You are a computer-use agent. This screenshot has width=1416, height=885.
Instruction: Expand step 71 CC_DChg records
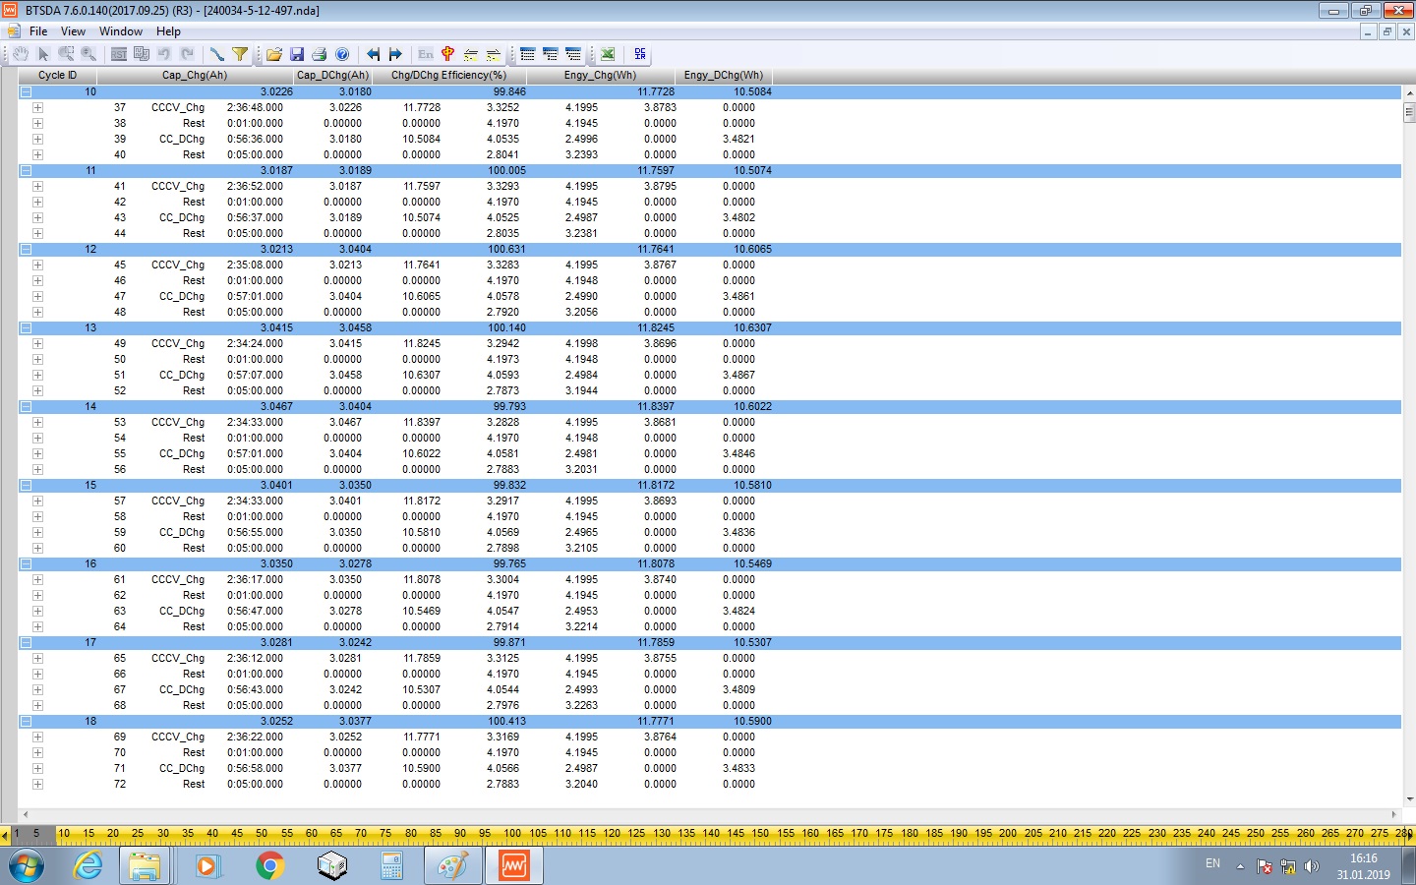coord(37,768)
